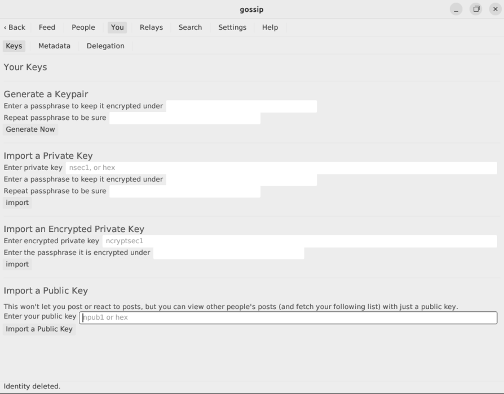Viewport: 504px width, 394px height.
Task: Click the repeat passphrase field under Generate a Keypair
Action: 186,118
